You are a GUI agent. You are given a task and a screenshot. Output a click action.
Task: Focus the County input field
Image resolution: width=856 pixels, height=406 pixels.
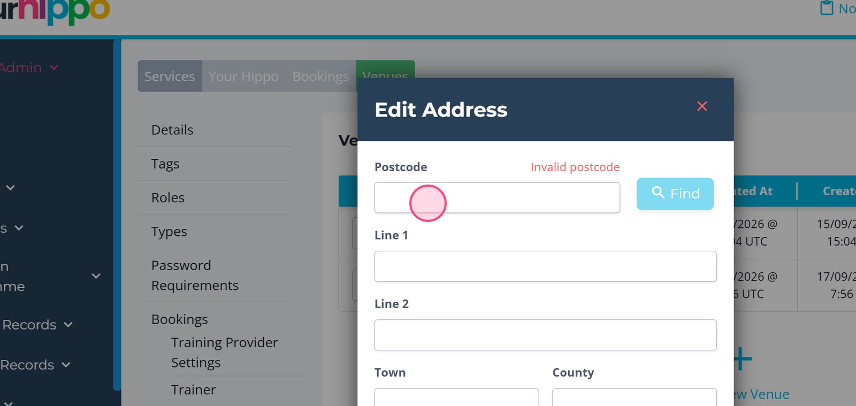635,397
